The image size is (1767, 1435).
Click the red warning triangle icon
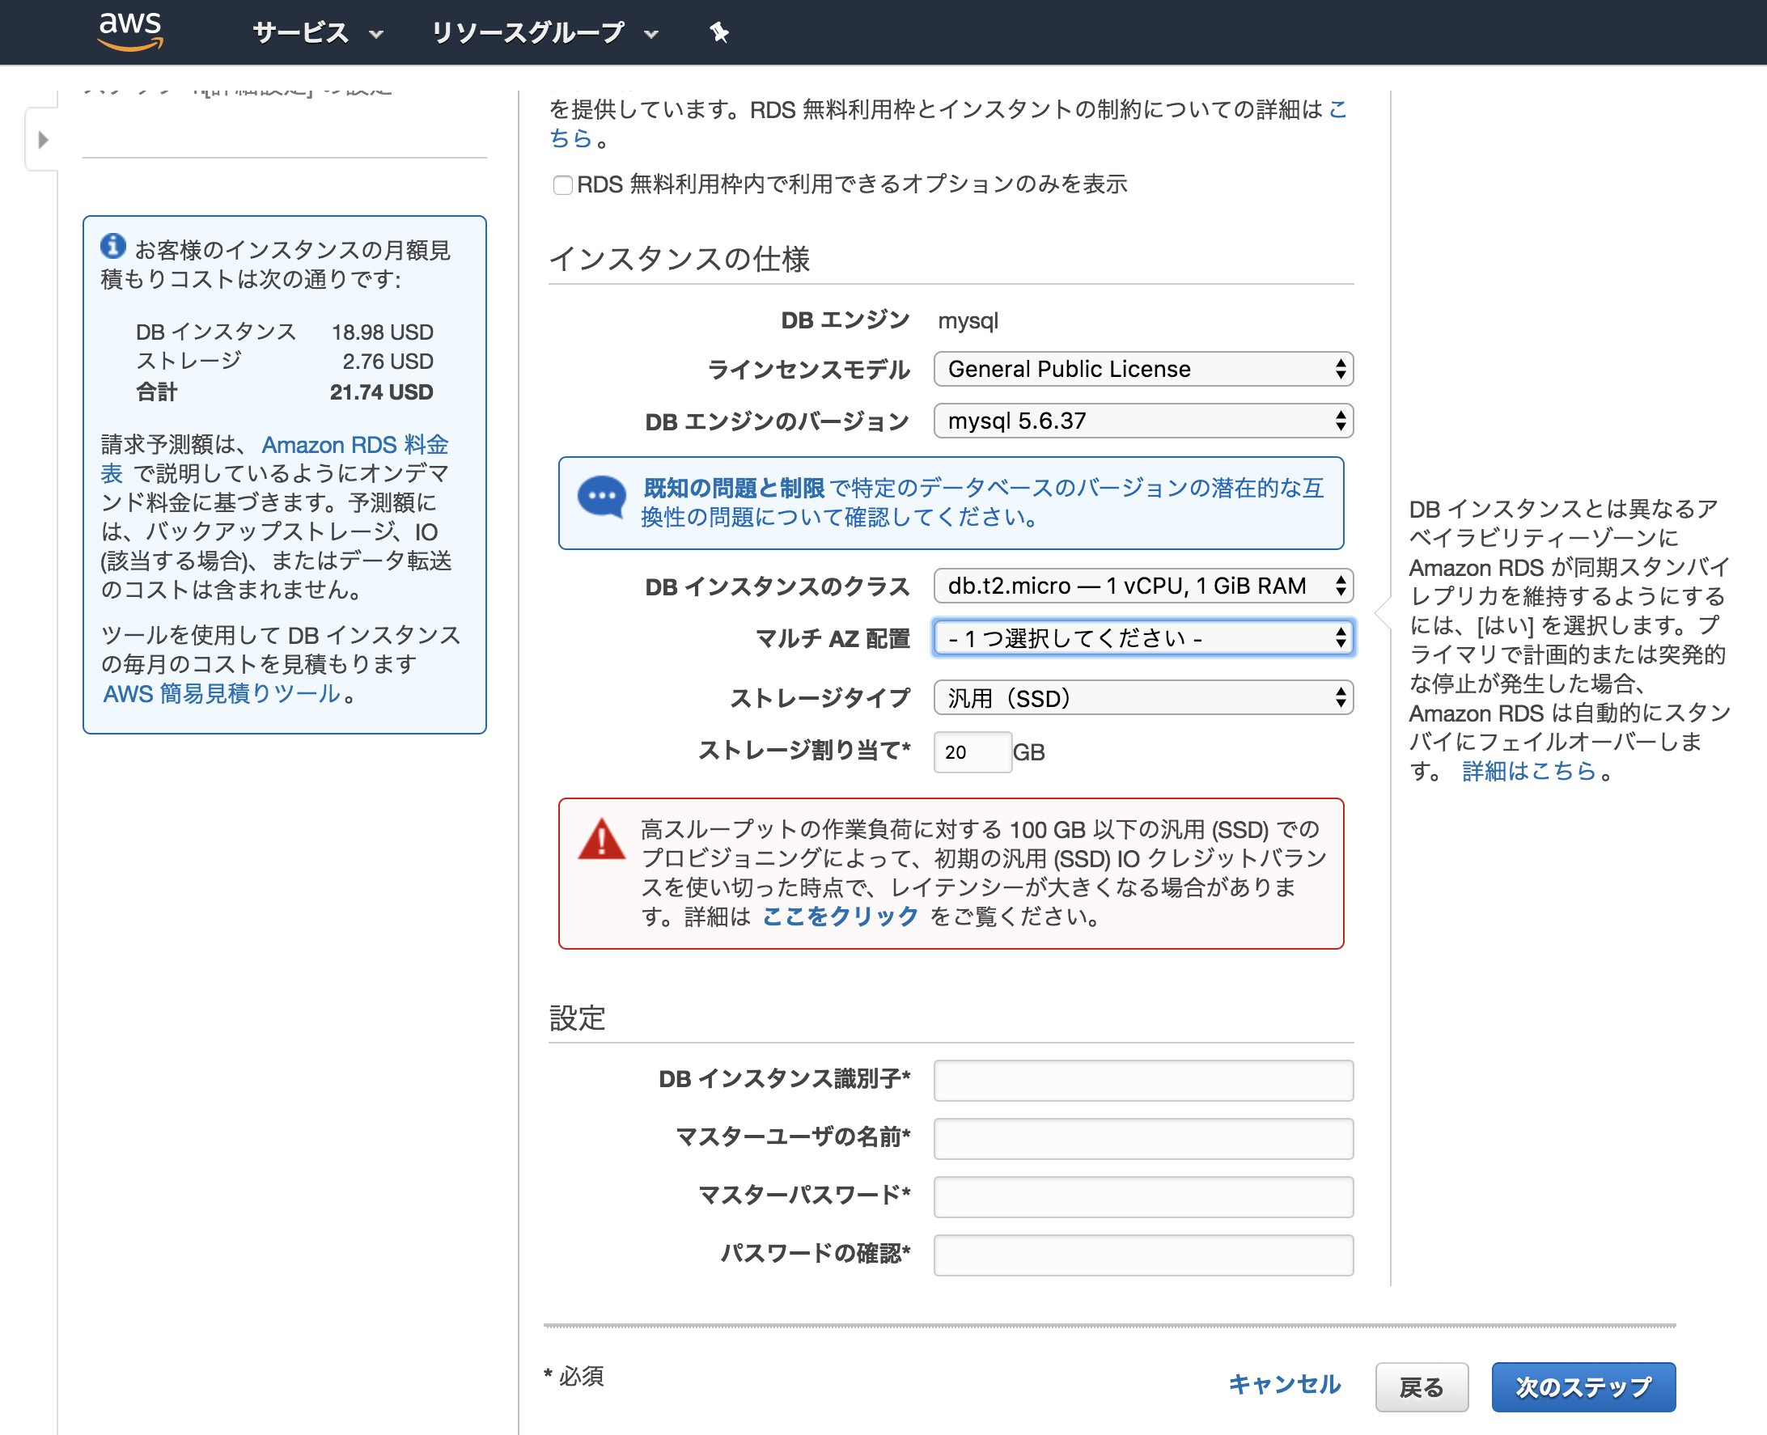[x=601, y=840]
